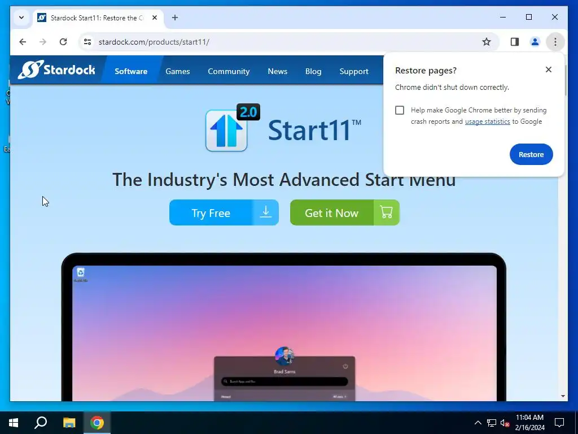Click the laptop Start11 preview image
This screenshot has height=434, width=578.
coord(284,328)
